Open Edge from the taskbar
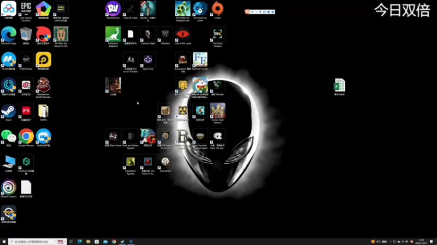Screen dimensions: 437x245 (x=80, y=242)
